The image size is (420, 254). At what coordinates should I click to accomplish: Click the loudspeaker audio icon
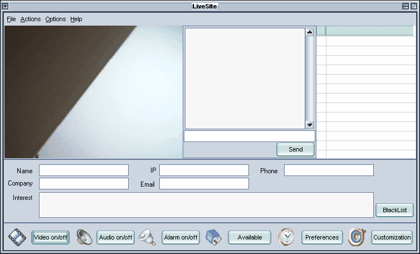click(84, 237)
